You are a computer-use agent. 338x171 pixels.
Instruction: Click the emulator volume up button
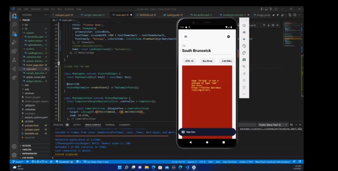click(x=244, y=32)
